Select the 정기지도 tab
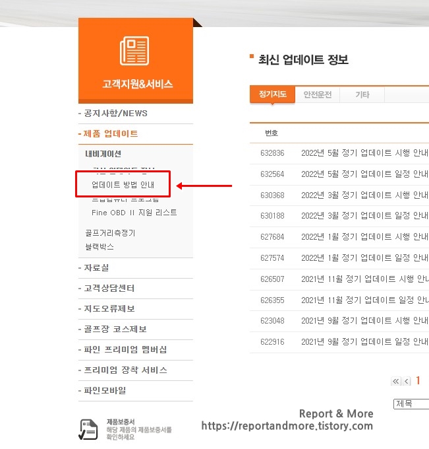 tap(272, 94)
